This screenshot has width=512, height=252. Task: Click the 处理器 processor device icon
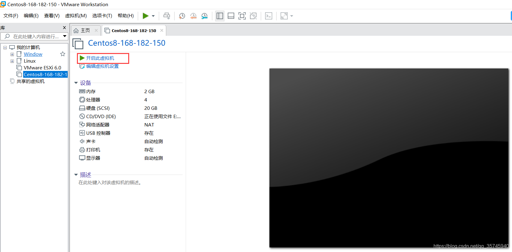(82, 100)
